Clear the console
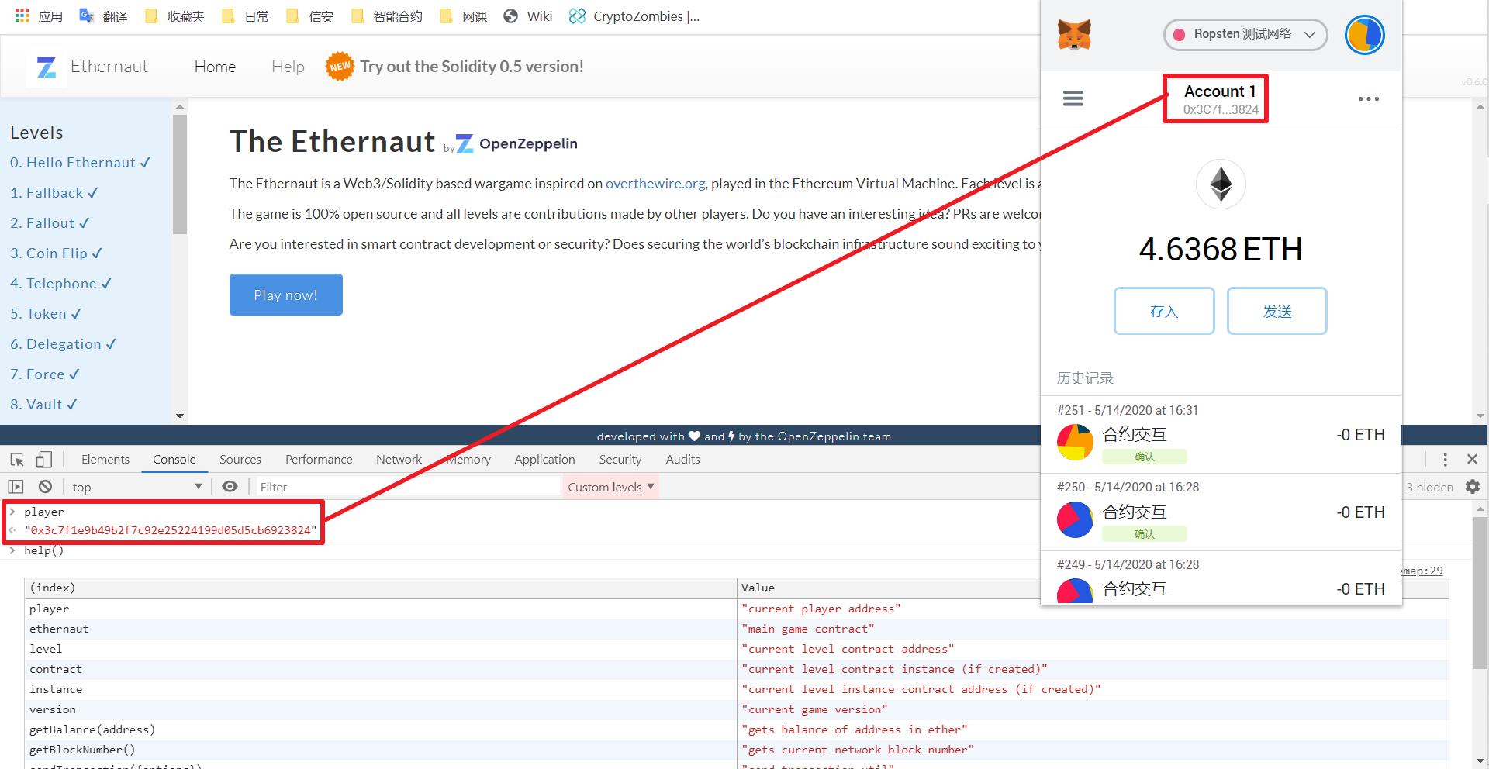This screenshot has width=1489, height=769. tap(45, 487)
